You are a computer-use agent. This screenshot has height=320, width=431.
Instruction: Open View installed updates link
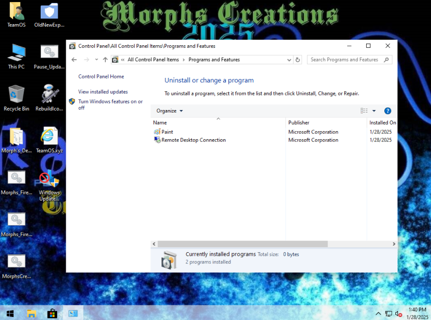[x=103, y=91]
